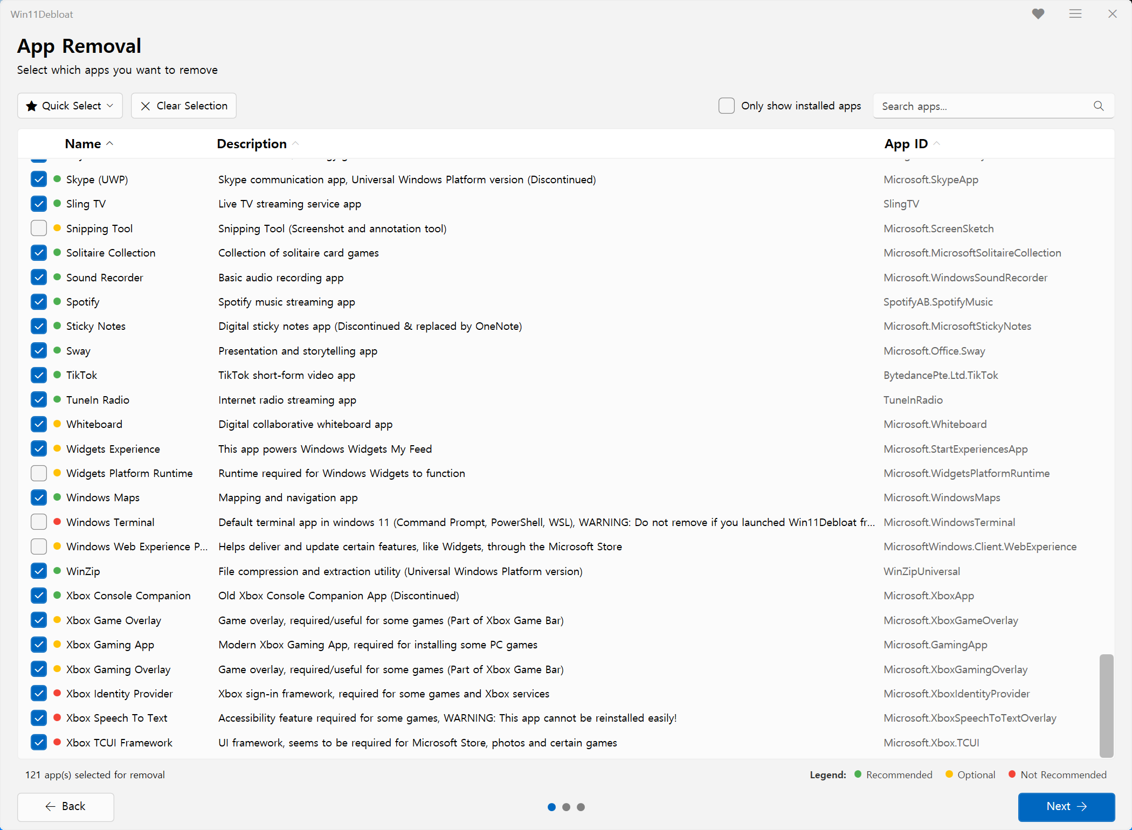Click the Xbox Gaming Overlay row name
Image resolution: width=1132 pixels, height=830 pixels.
click(x=119, y=669)
